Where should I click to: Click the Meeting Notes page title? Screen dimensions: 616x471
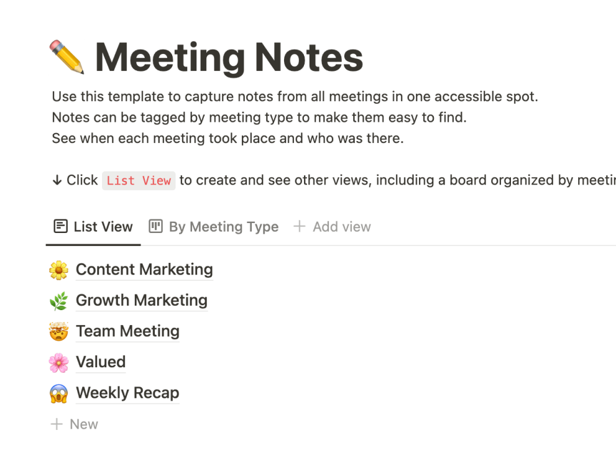tap(229, 58)
